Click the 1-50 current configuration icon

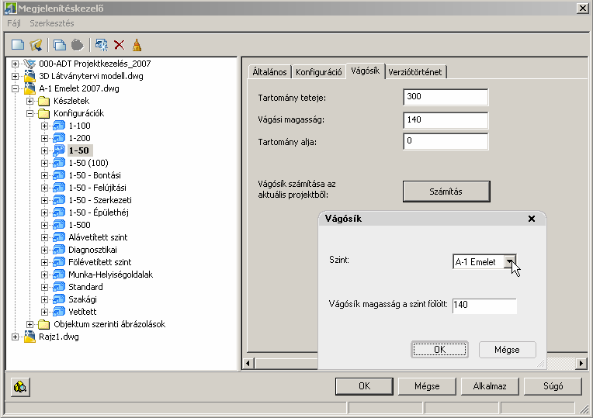59,150
